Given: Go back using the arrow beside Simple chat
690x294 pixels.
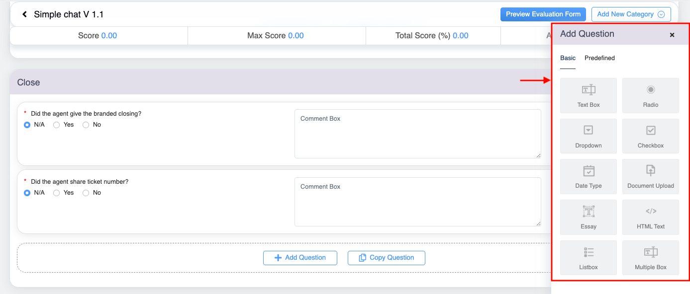Looking at the screenshot, I should 24,14.
